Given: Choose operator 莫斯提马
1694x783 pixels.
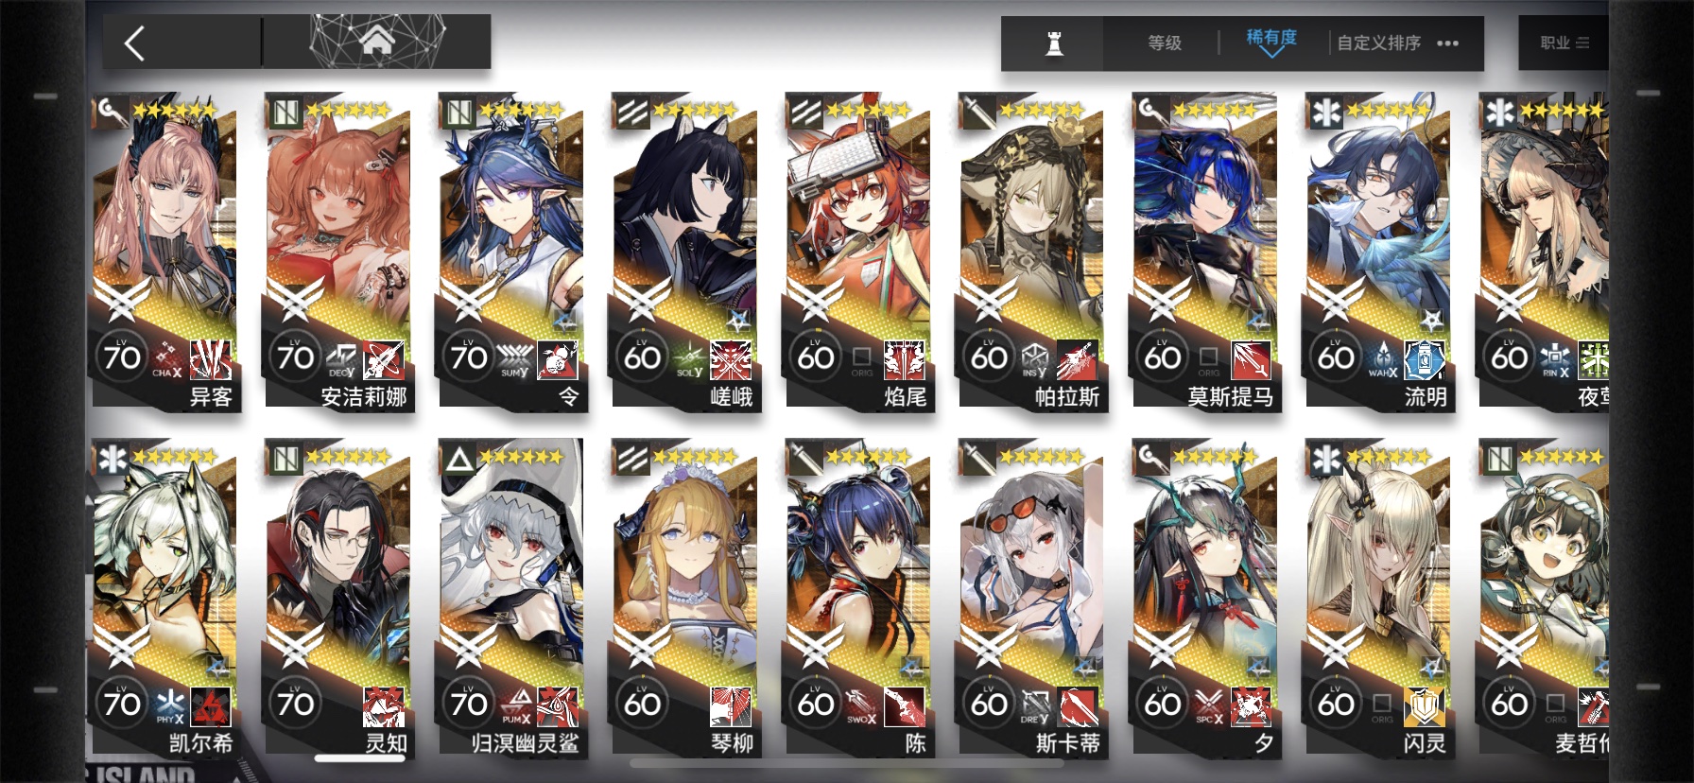Looking at the screenshot, I should tap(1205, 252).
